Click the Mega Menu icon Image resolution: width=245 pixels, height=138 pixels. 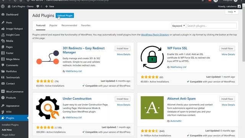pyautogui.click(x=3, y=59)
